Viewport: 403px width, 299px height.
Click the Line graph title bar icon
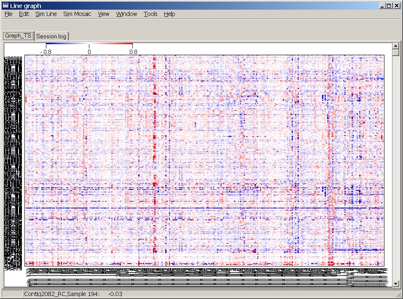coord(5,5)
